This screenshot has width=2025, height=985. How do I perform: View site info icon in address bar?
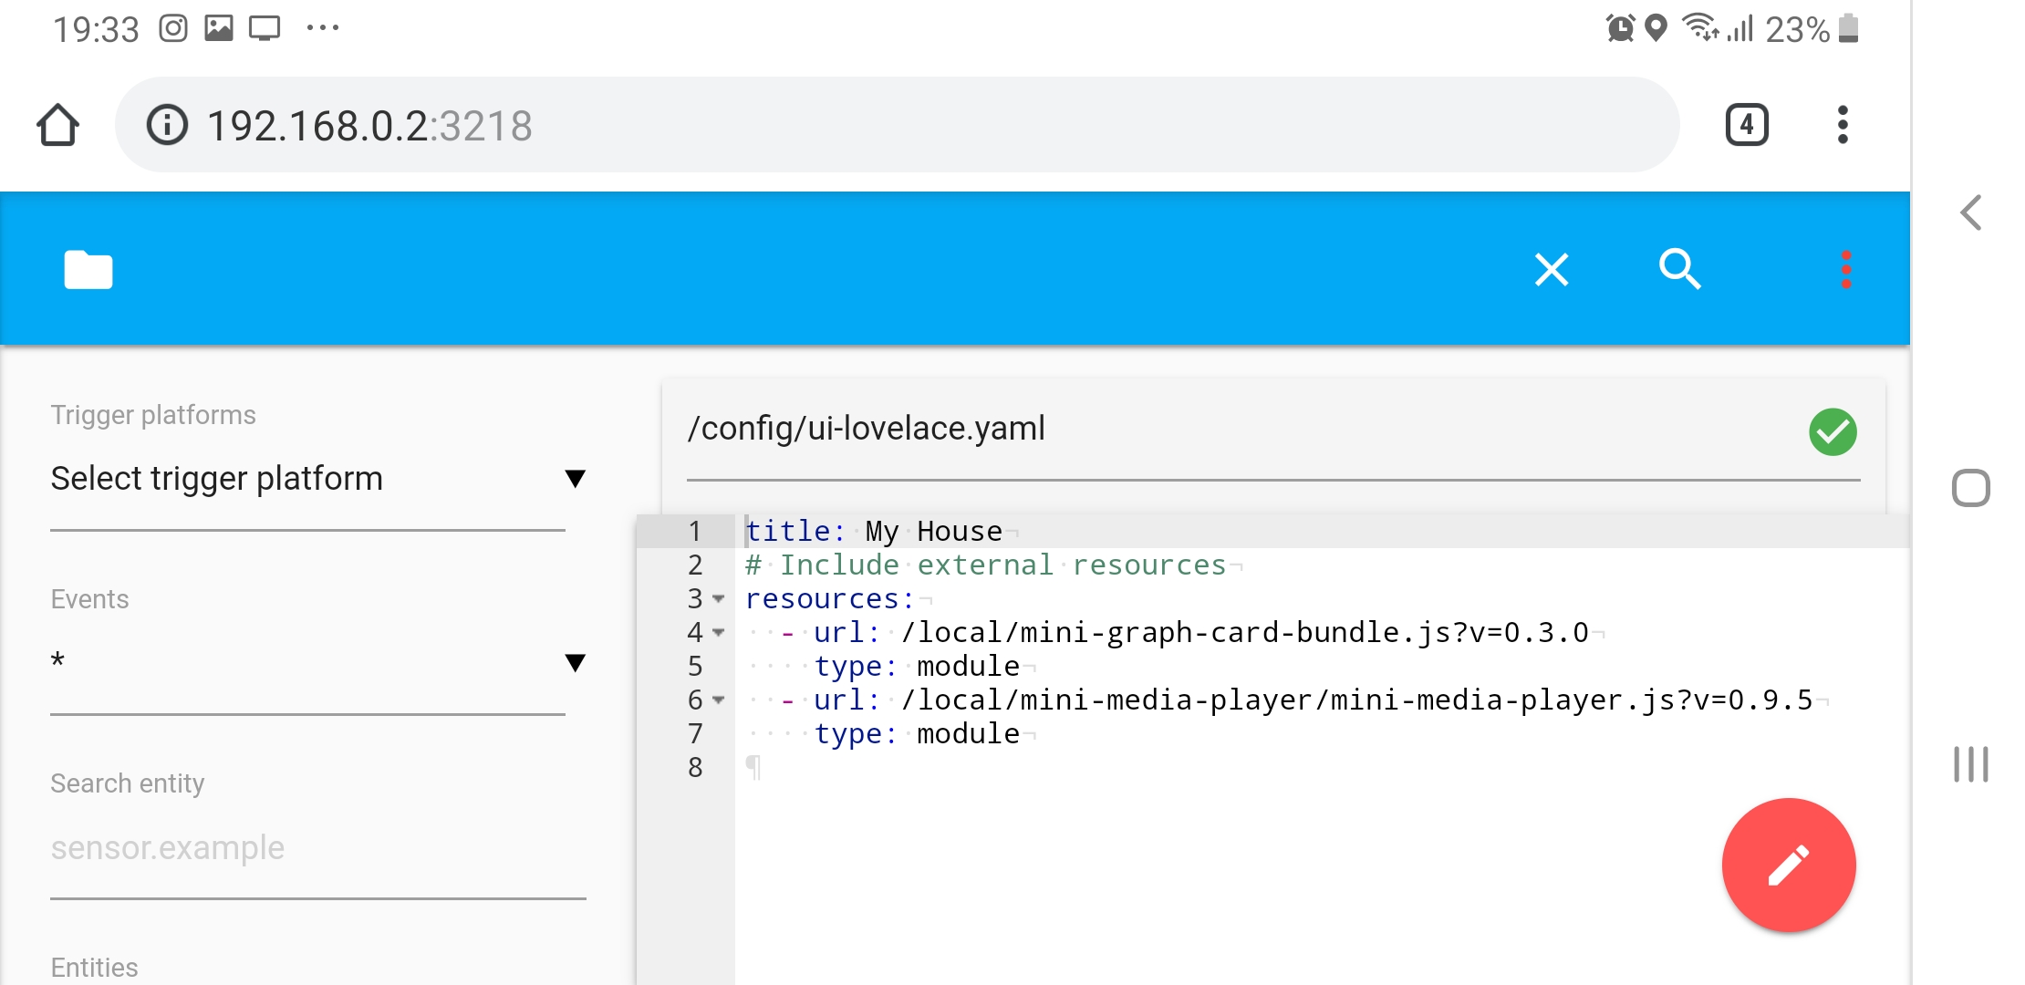click(167, 125)
